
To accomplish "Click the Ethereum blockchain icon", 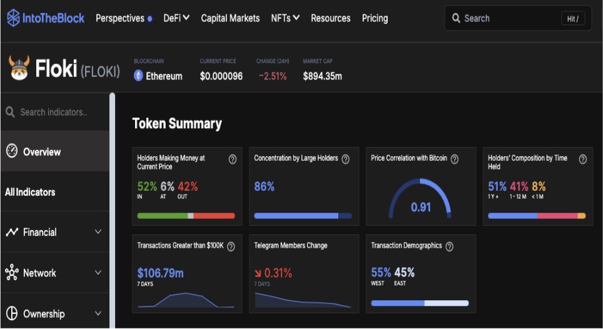I will (x=139, y=76).
